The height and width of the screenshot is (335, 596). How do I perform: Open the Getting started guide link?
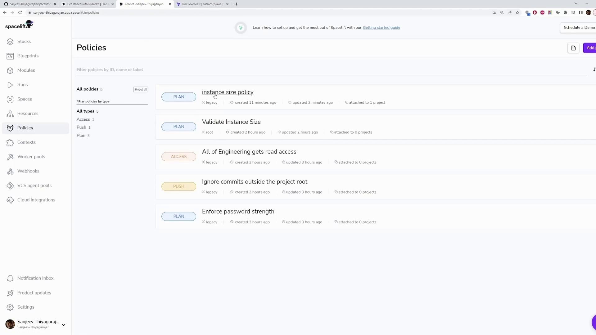coord(381,28)
